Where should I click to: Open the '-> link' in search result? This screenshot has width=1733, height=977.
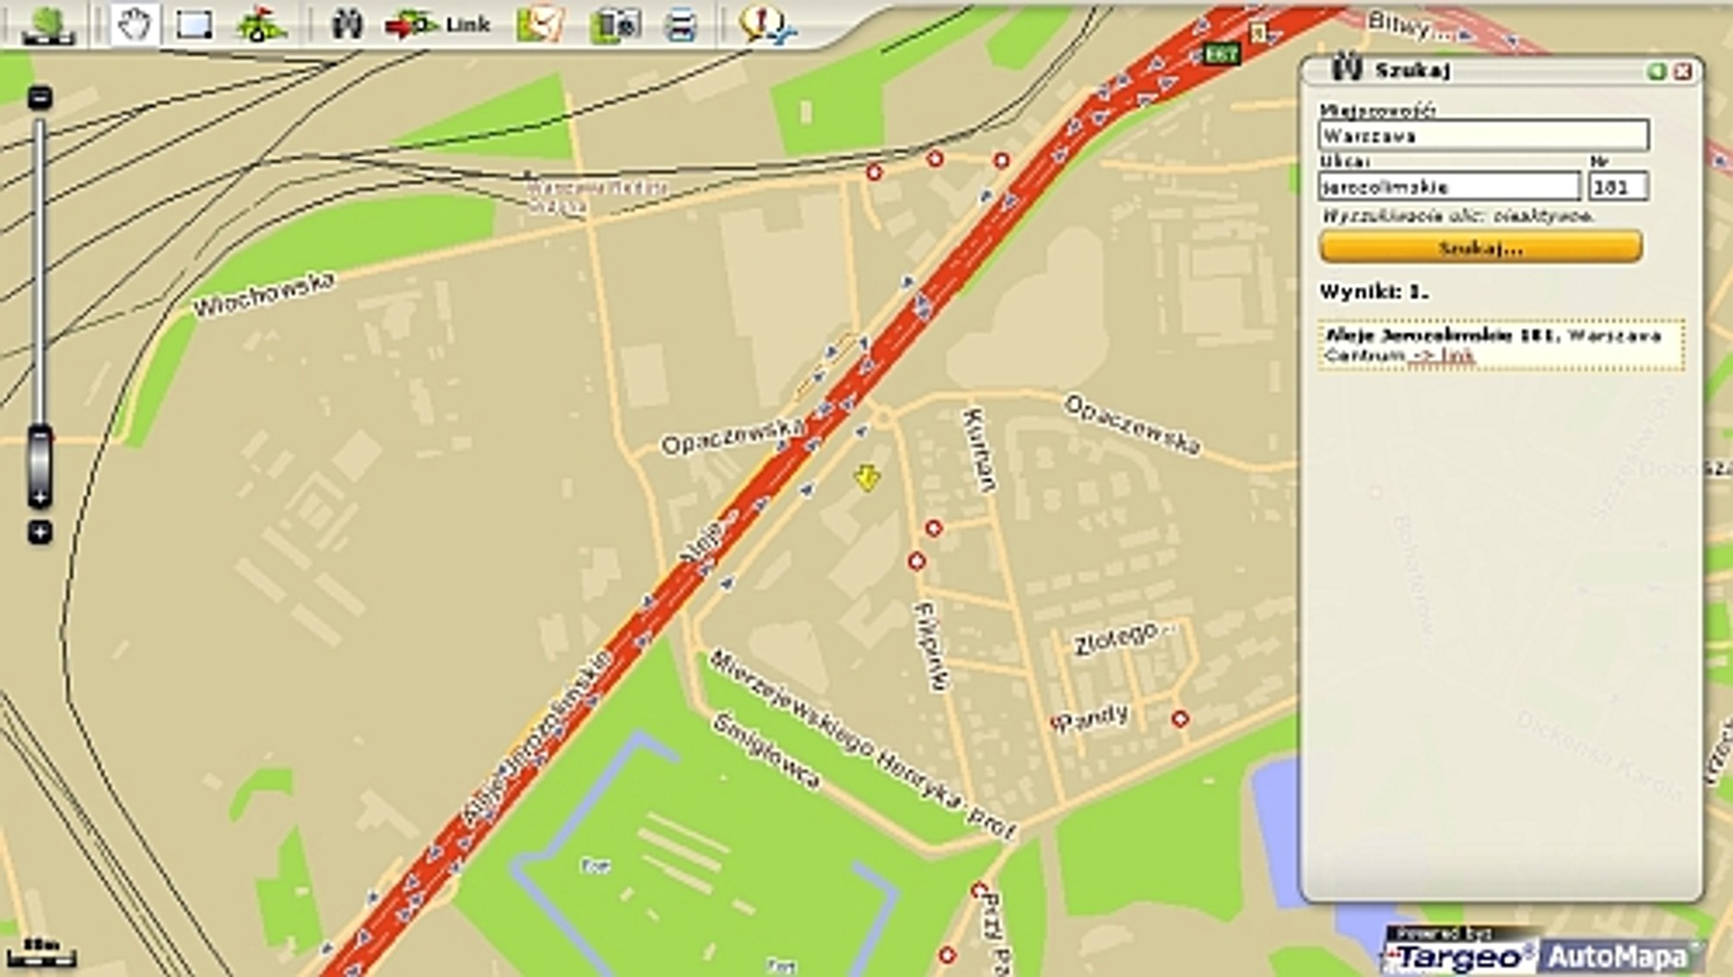pos(1444,356)
